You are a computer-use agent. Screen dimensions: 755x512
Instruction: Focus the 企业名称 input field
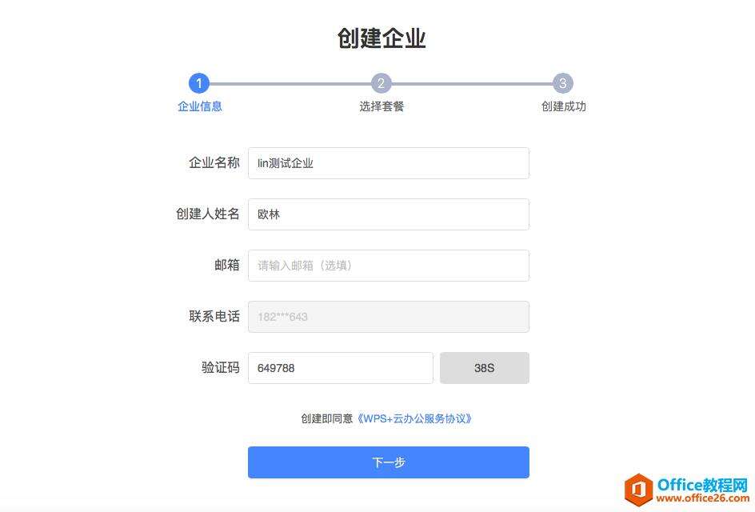(389, 163)
